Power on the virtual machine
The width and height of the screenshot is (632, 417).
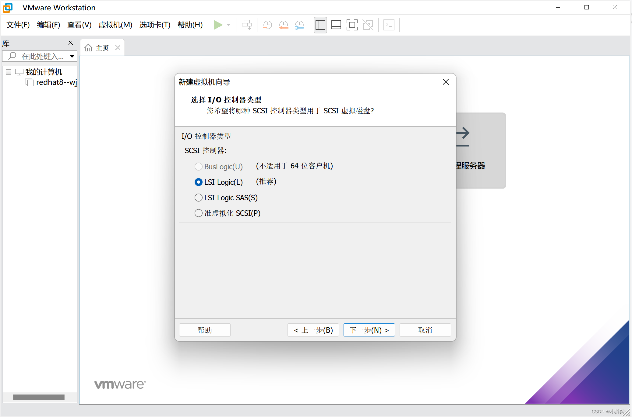218,25
